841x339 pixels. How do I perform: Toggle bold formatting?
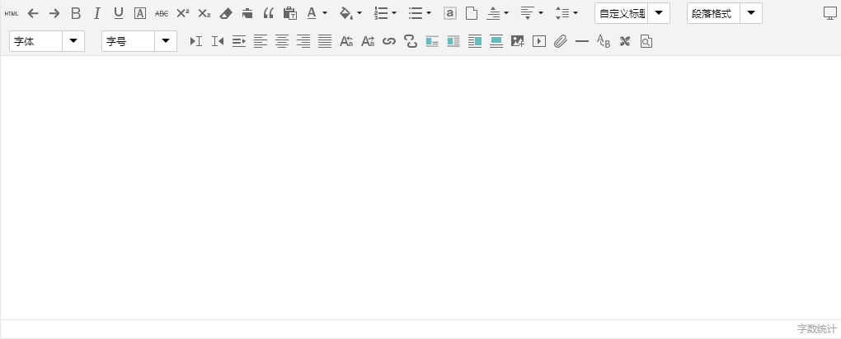(x=76, y=13)
